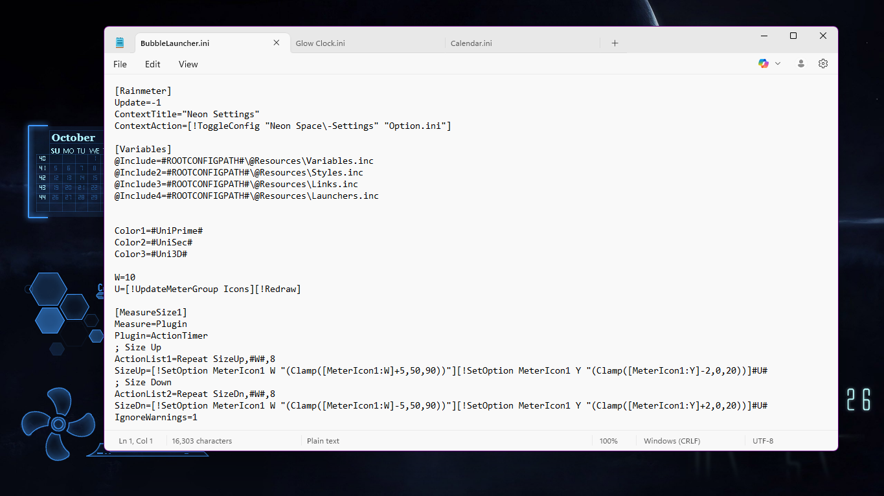
Task: Open the File menu
Action: pos(120,64)
